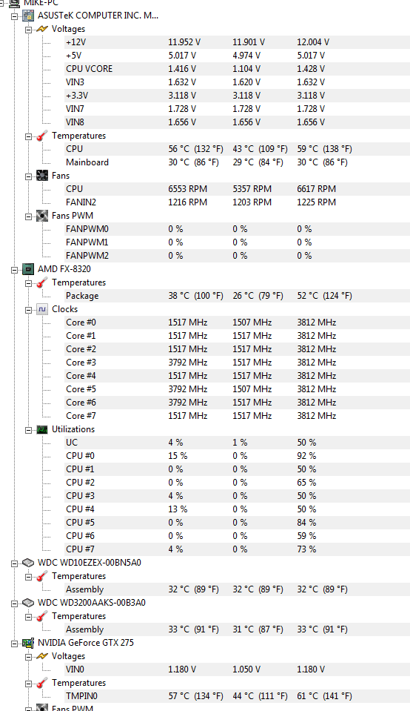Click the motherboard Voltages lightning icon
410x711 pixels.
tap(42, 29)
